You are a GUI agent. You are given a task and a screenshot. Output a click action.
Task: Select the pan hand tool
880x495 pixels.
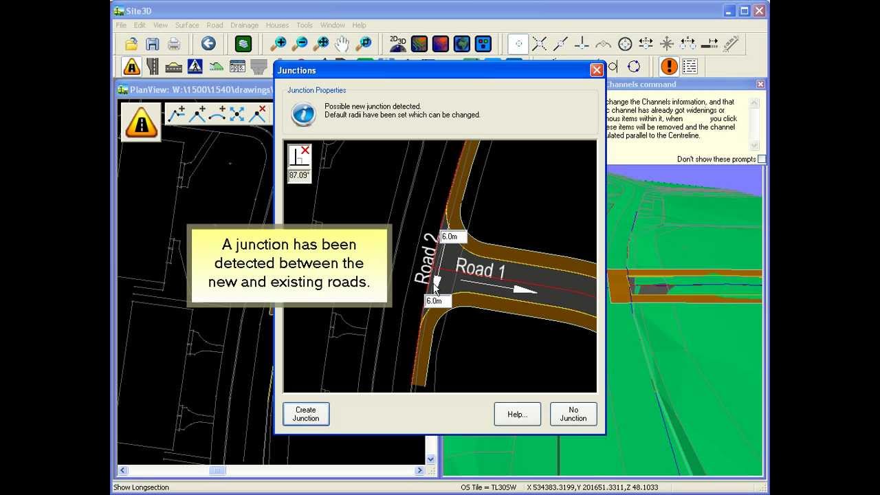342,44
